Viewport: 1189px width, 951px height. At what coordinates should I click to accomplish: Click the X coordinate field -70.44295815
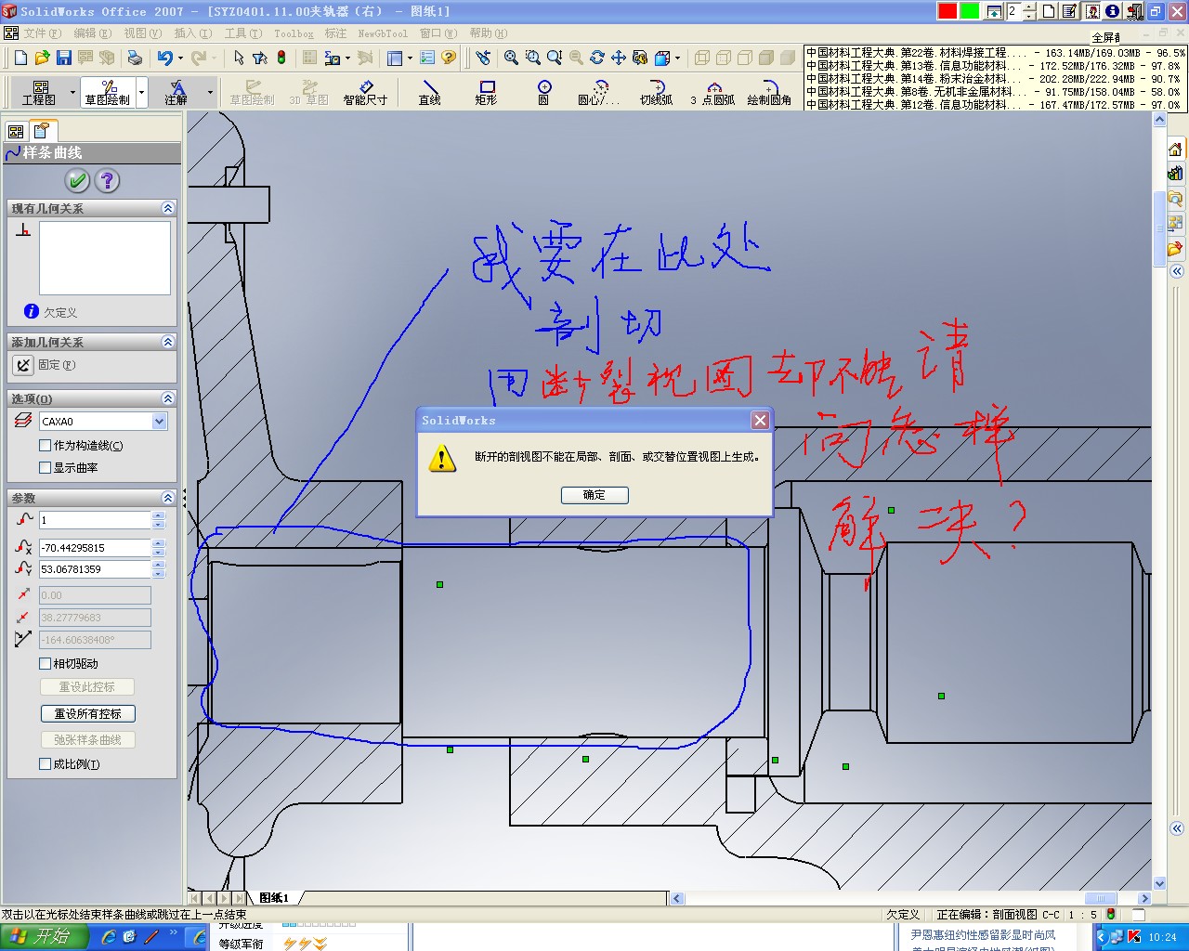point(95,548)
